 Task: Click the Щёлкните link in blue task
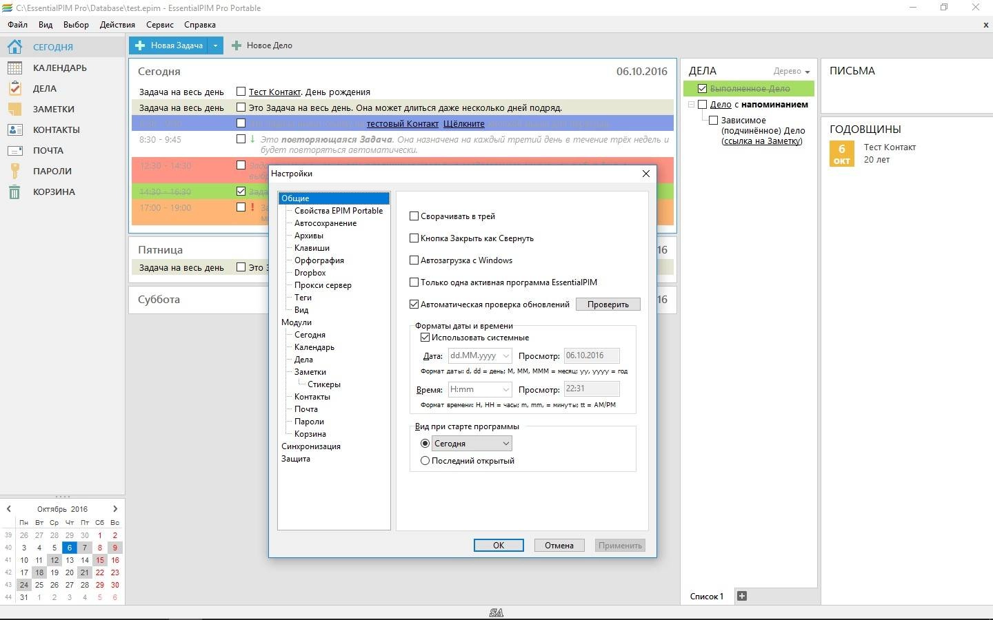(x=464, y=124)
